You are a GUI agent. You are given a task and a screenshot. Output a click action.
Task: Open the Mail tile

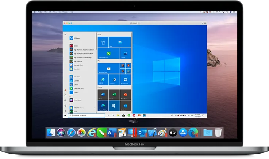[x=120, y=42]
